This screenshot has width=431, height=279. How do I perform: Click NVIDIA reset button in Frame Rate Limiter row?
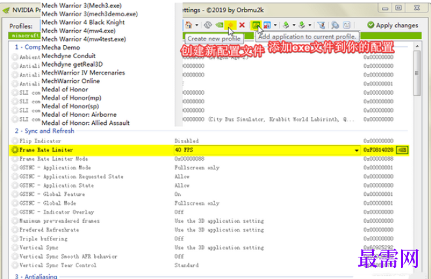pyautogui.click(x=402, y=150)
